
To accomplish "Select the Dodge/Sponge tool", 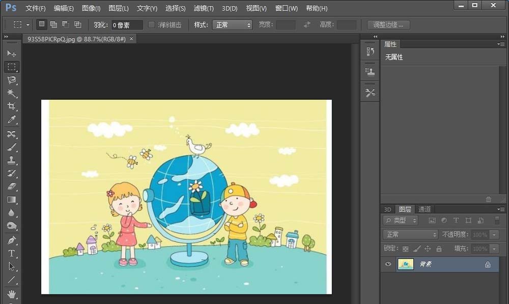I will click(12, 226).
